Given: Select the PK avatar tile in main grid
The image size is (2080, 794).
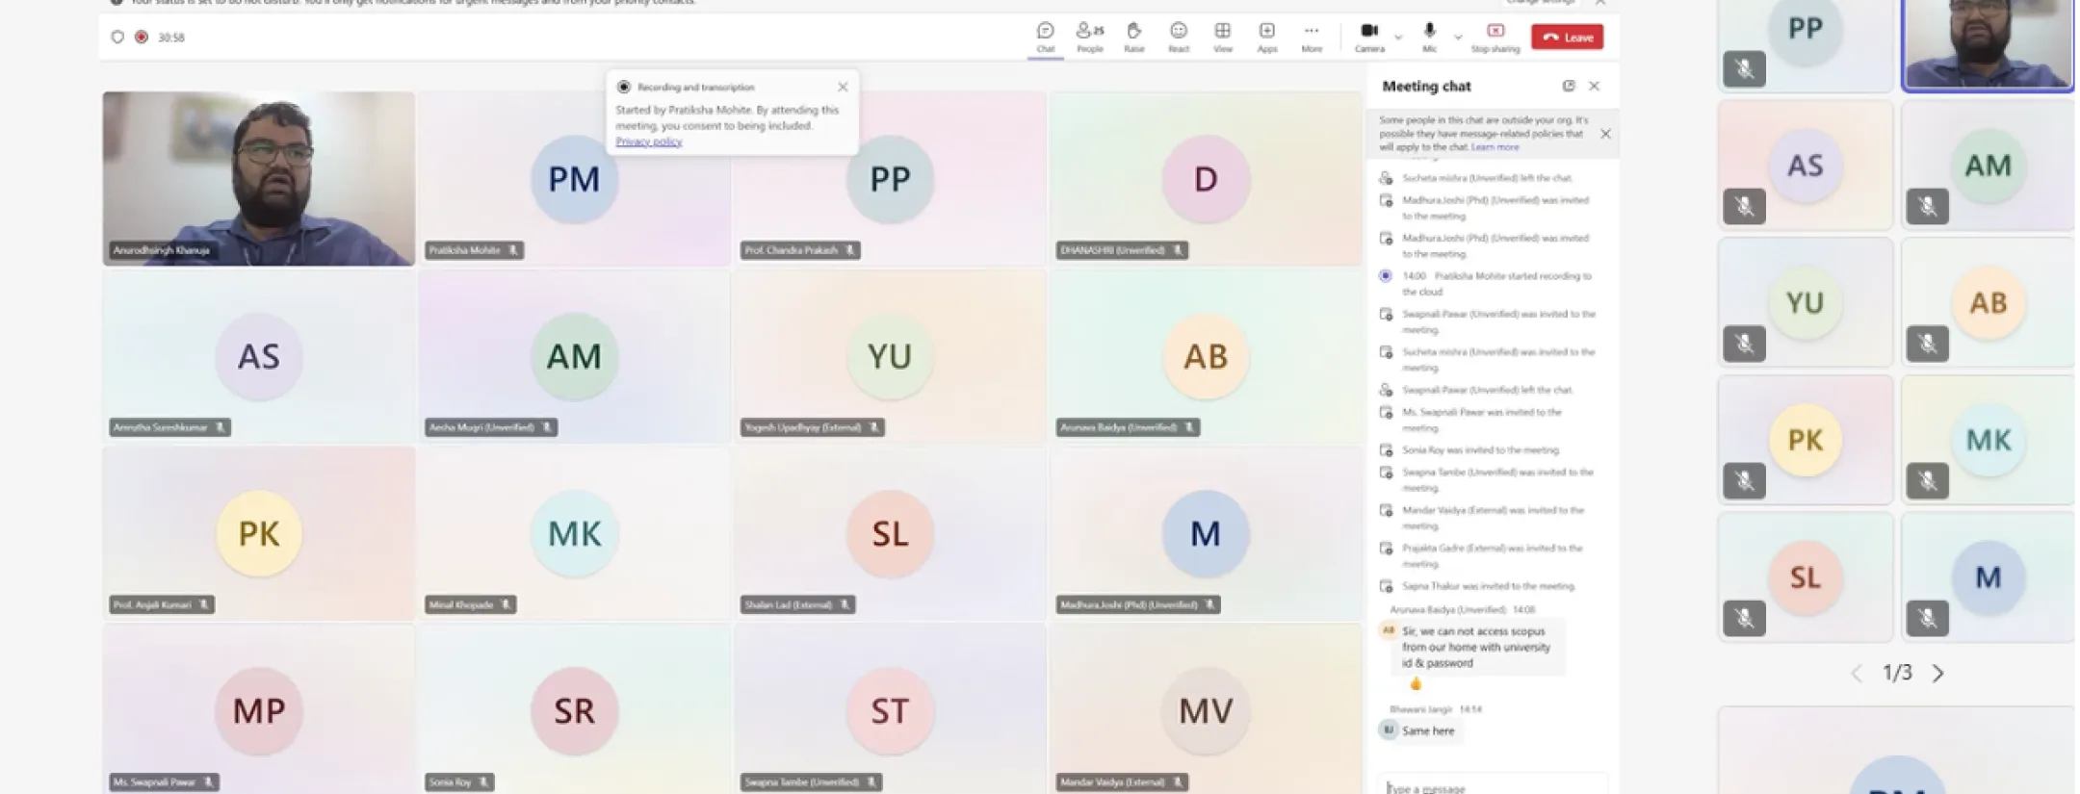Looking at the screenshot, I should coord(259,533).
